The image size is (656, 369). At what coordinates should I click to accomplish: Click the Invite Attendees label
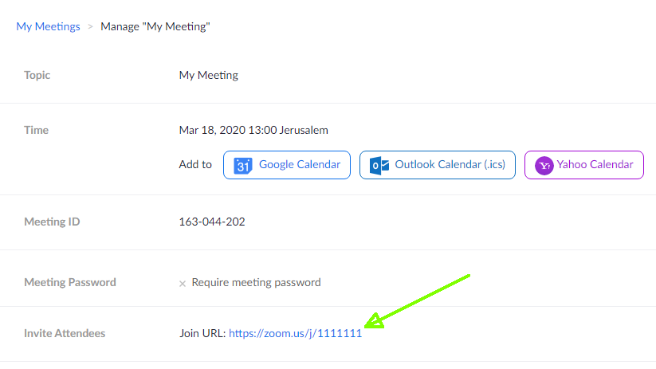click(x=65, y=333)
